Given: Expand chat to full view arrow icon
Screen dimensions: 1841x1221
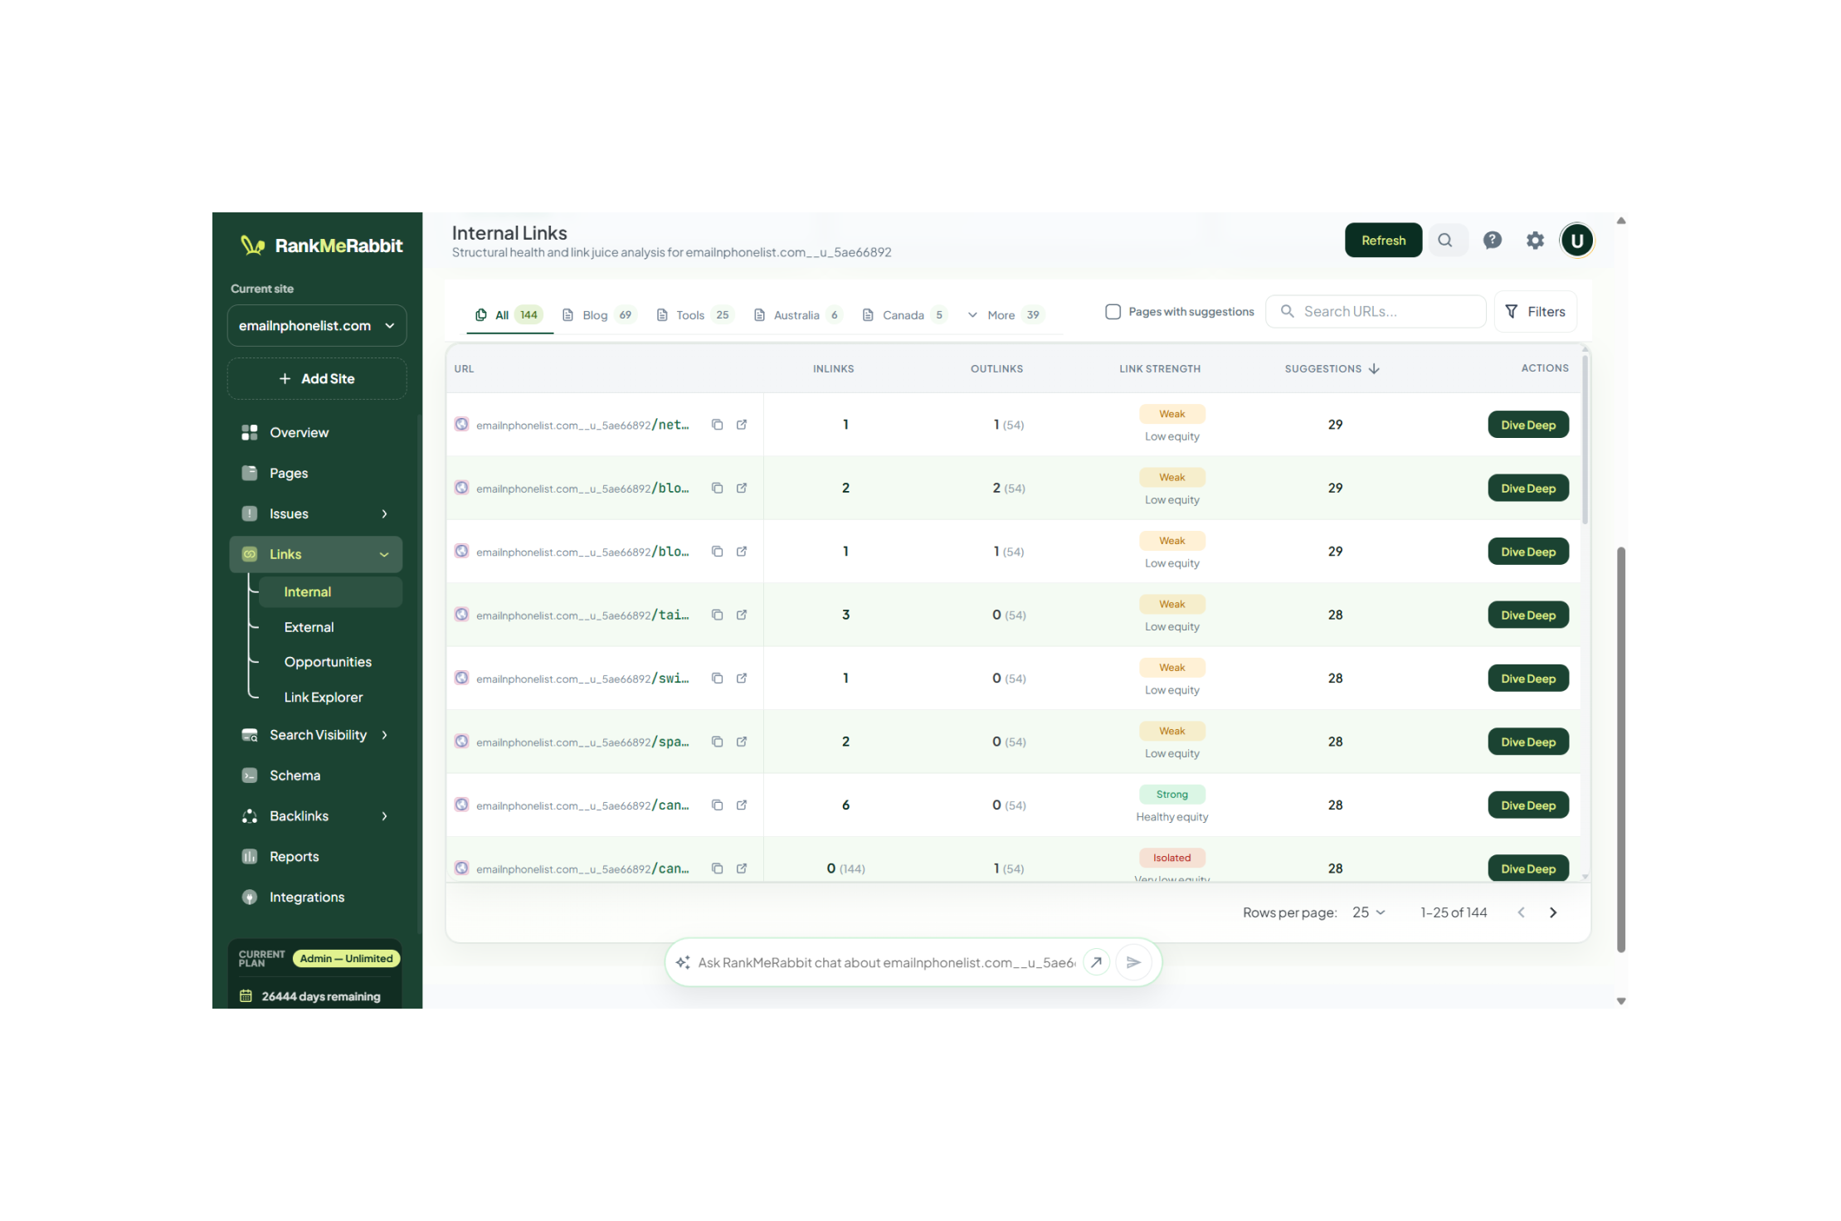Looking at the screenshot, I should 1096,962.
